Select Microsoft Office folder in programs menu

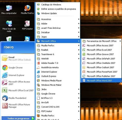[58, 41]
